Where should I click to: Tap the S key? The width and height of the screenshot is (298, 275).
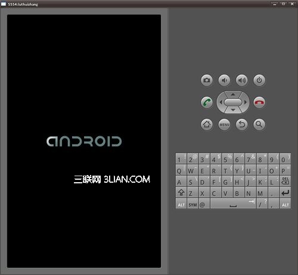pyautogui.click(x=193, y=181)
